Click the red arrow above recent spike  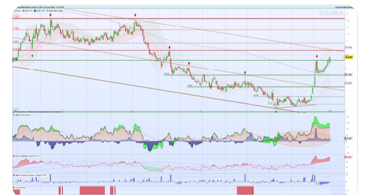tap(317, 56)
